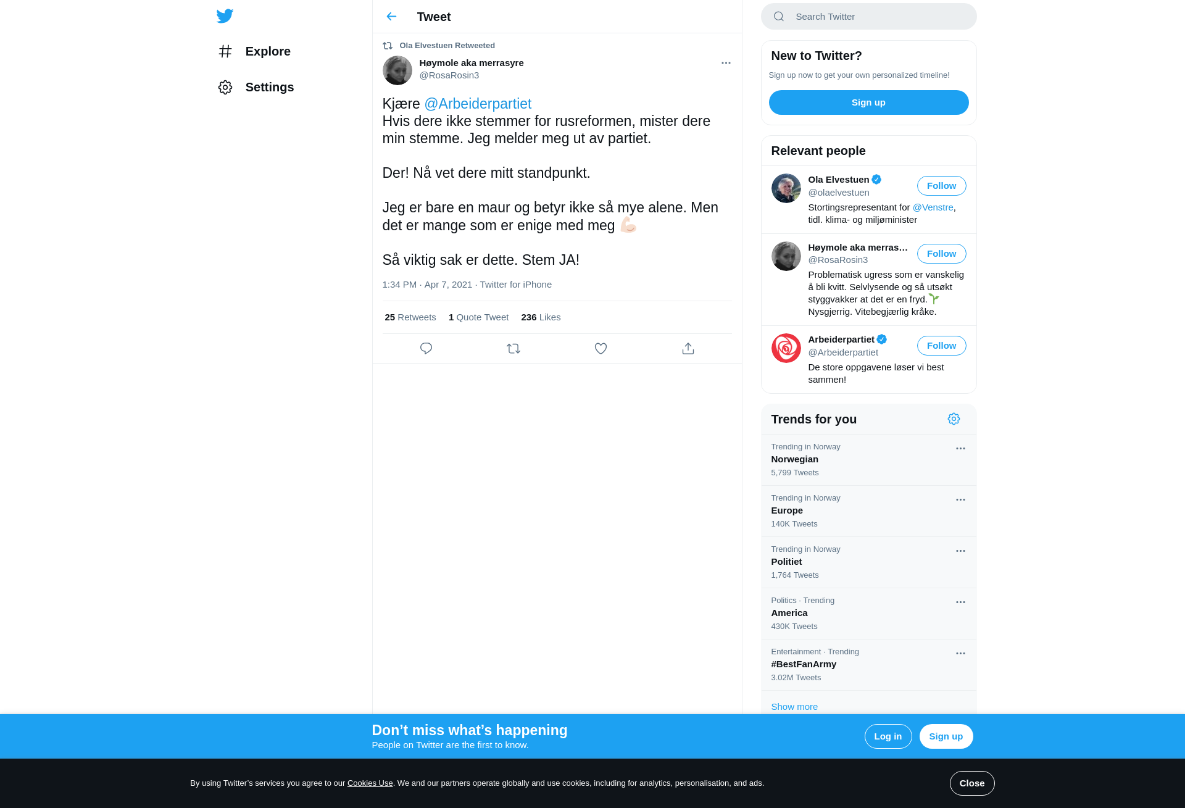Retweet using the retweet arrows icon
The width and height of the screenshot is (1185, 808).
[x=513, y=349]
